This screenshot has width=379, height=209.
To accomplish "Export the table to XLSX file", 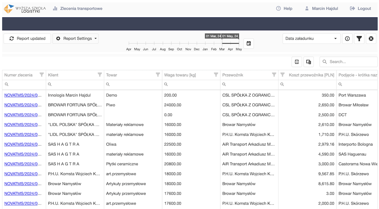I will pos(297,62).
